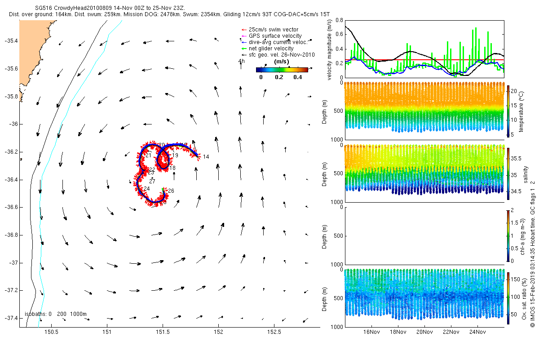Image resolution: width=539 pixels, height=337 pixels.
Task: Select 'sfc geo. vel. 26-Nov-2010' legend label
Action: click(x=282, y=55)
